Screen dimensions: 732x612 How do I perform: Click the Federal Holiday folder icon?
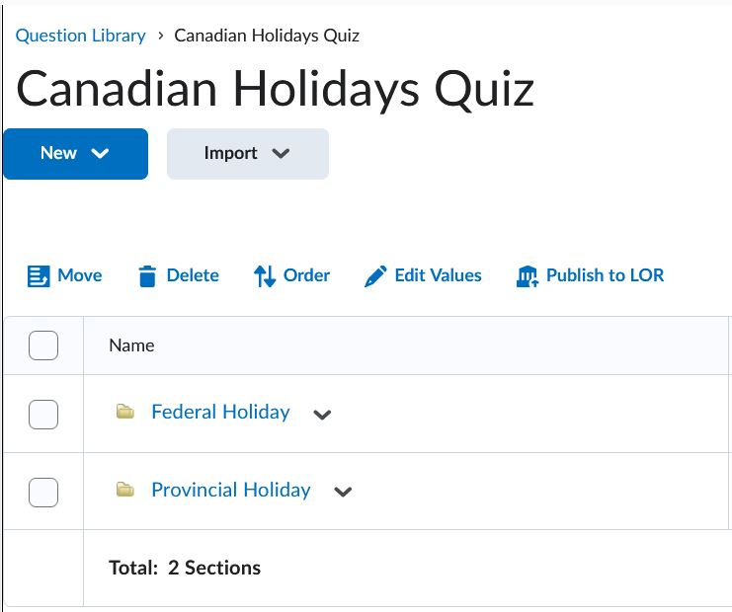(x=124, y=412)
